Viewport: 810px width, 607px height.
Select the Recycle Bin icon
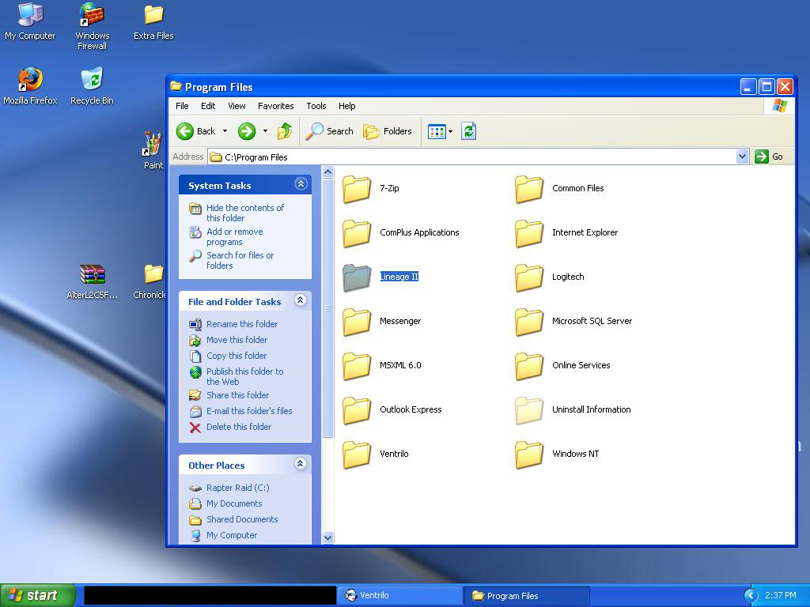(92, 86)
